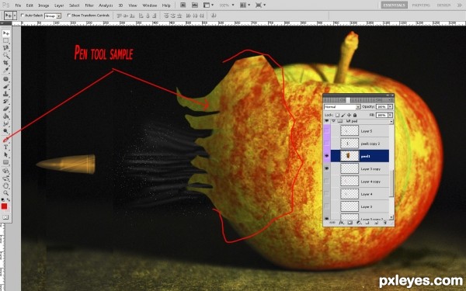
Task: Select the Clone Stamp tool
Action: (6, 94)
